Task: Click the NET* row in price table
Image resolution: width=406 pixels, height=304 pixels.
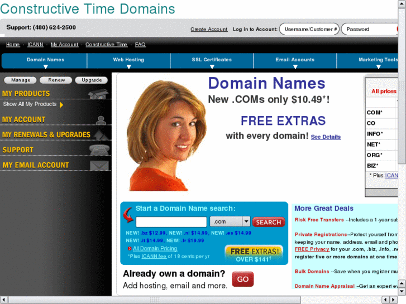Action: coord(381,144)
